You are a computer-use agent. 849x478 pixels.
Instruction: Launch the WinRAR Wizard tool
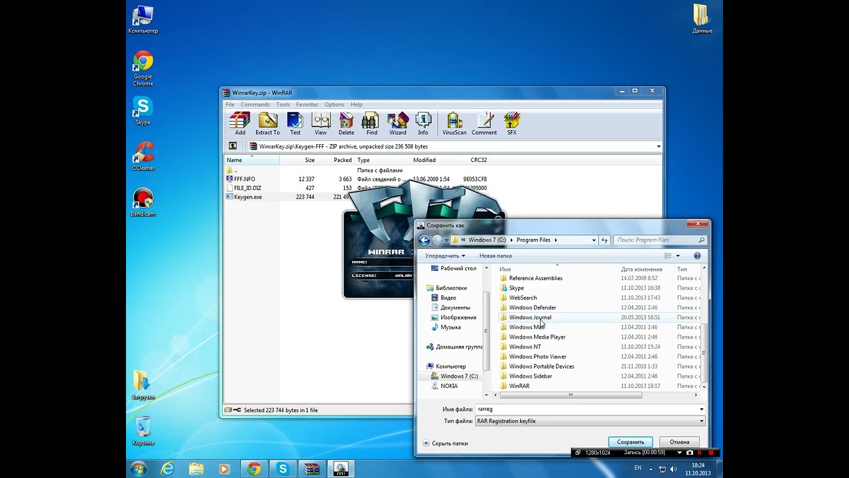point(397,123)
